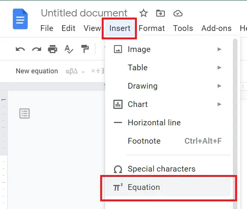Screen dimensions: 247x209
Task: Select the Paint format roller icon
Action: tap(85, 49)
